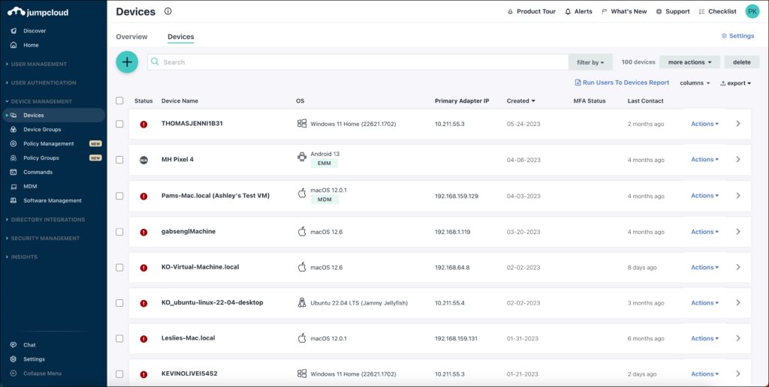Click the Settings gear link at top right
This screenshot has width=769, height=387.
tap(737, 36)
